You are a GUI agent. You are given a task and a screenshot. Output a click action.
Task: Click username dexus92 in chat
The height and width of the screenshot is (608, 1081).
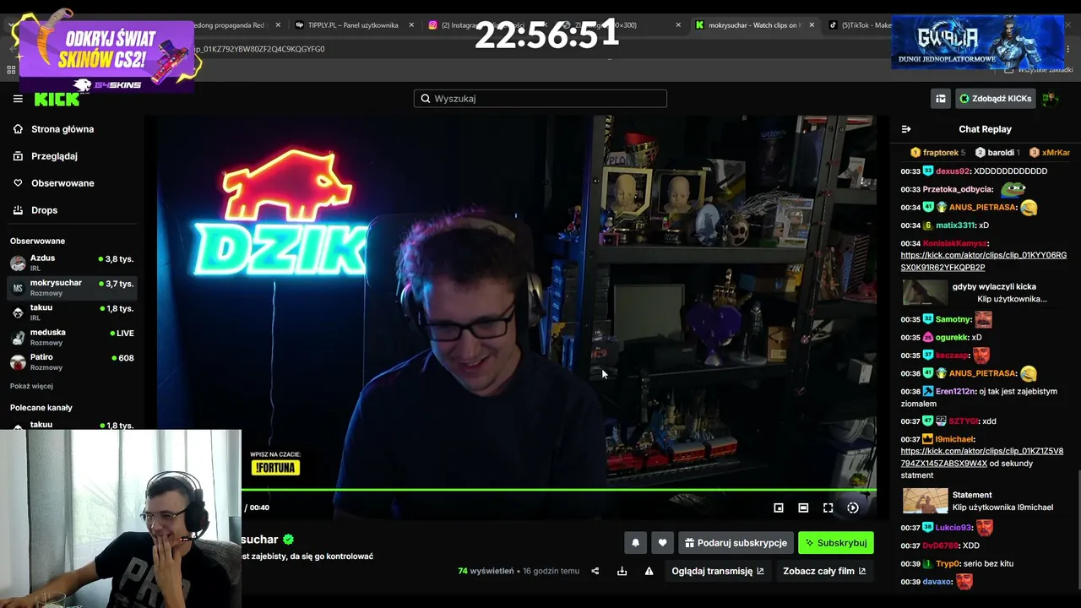(953, 171)
